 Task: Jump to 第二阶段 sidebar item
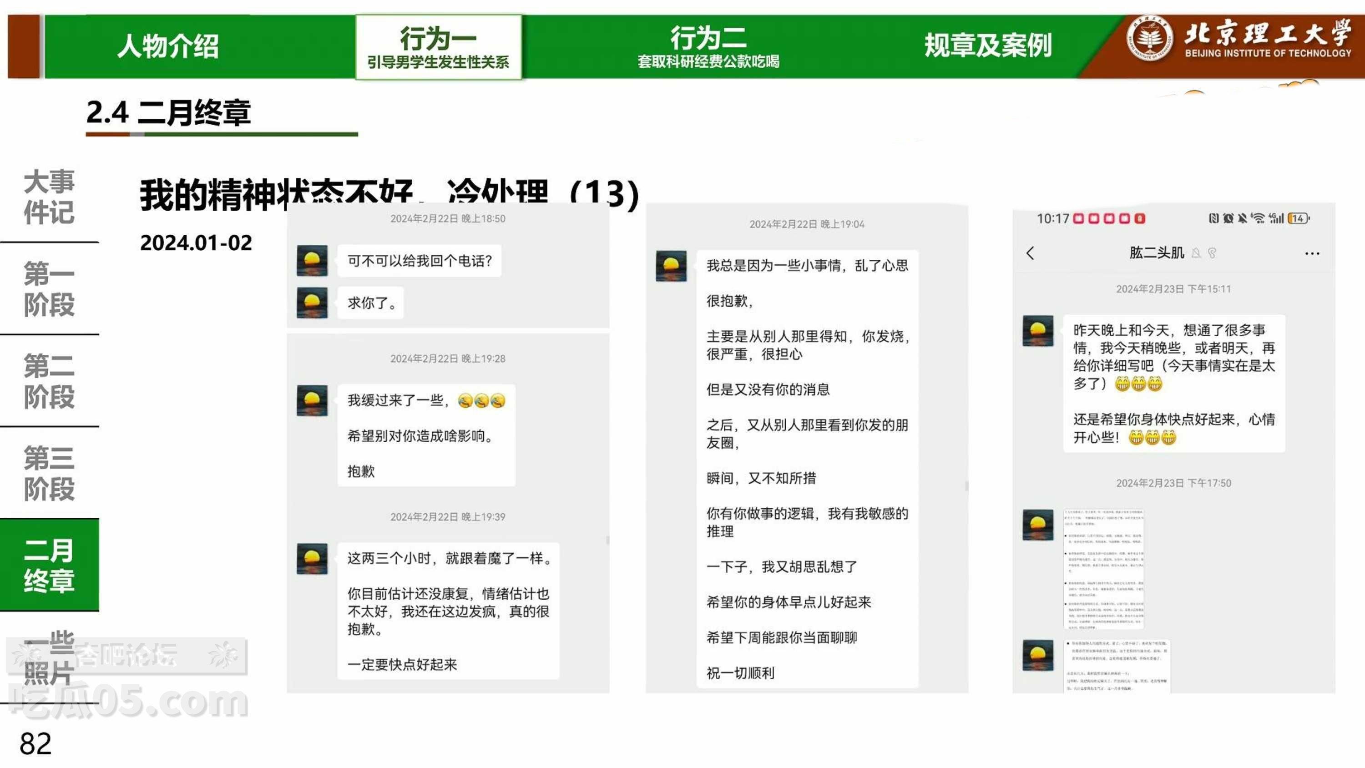pyautogui.click(x=49, y=381)
